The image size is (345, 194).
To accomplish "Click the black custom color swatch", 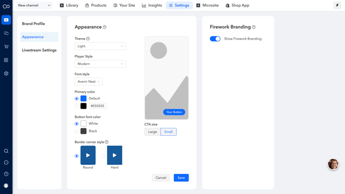I will [83, 106].
